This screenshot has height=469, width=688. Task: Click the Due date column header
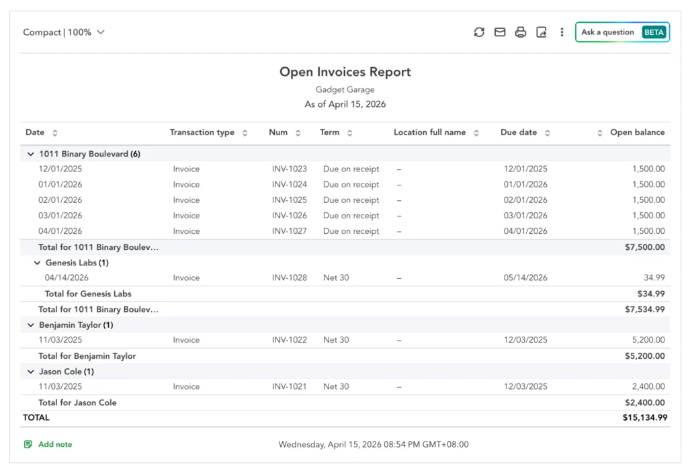tap(519, 132)
